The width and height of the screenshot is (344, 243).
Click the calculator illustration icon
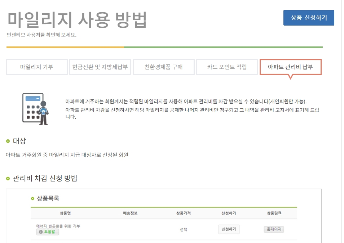[34, 107]
